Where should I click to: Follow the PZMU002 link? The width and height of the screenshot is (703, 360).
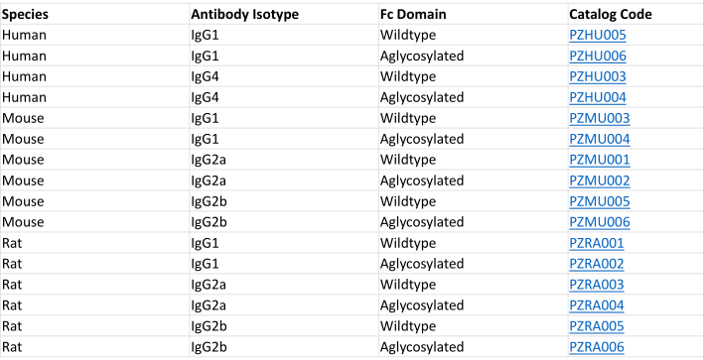pyautogui.click(x=600, y=180)
